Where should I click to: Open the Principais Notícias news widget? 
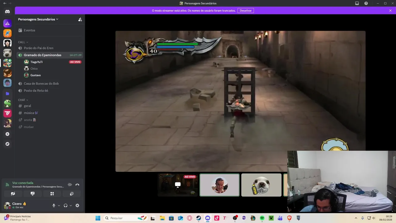pyautogui.click(x=18, y=218)
